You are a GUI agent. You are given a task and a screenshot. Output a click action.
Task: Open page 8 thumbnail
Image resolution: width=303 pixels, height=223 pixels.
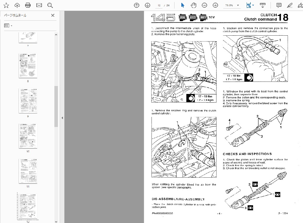click(28, 66)
